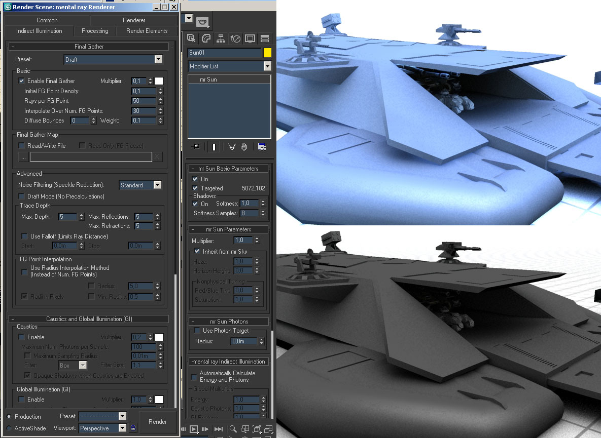Select mr Sun in the modifier stack

[229, 79]
